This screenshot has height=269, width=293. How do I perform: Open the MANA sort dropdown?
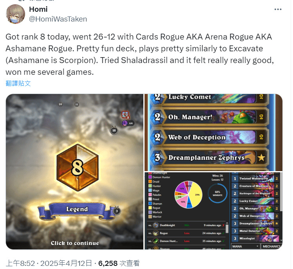point(245,246)
